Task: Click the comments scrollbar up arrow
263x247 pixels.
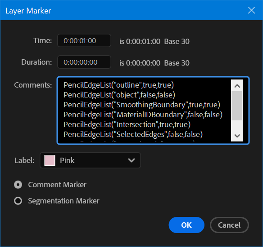Action: coord(237,86)
